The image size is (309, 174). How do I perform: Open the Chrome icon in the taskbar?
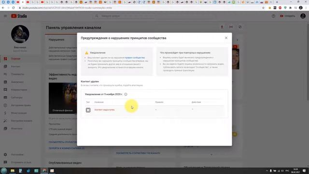(44, 171)
